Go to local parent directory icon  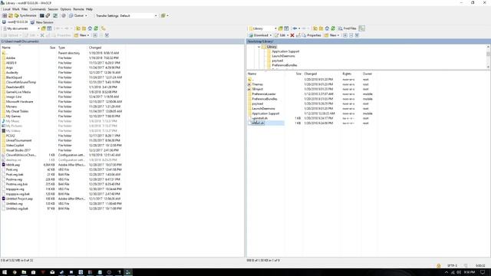click(x=78, y=28)
